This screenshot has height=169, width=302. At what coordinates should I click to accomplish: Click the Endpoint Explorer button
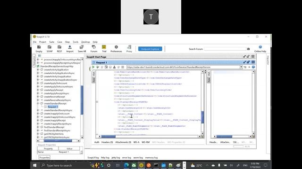150,49
